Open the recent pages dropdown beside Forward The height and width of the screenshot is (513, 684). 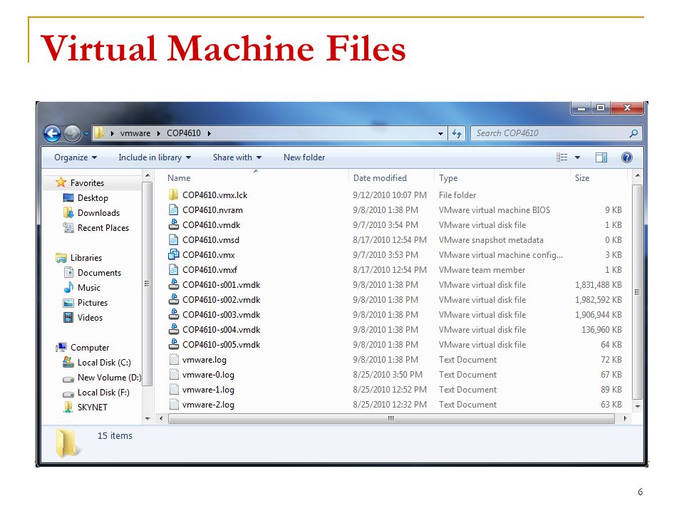pyautogui.click(x=86, y=133)
